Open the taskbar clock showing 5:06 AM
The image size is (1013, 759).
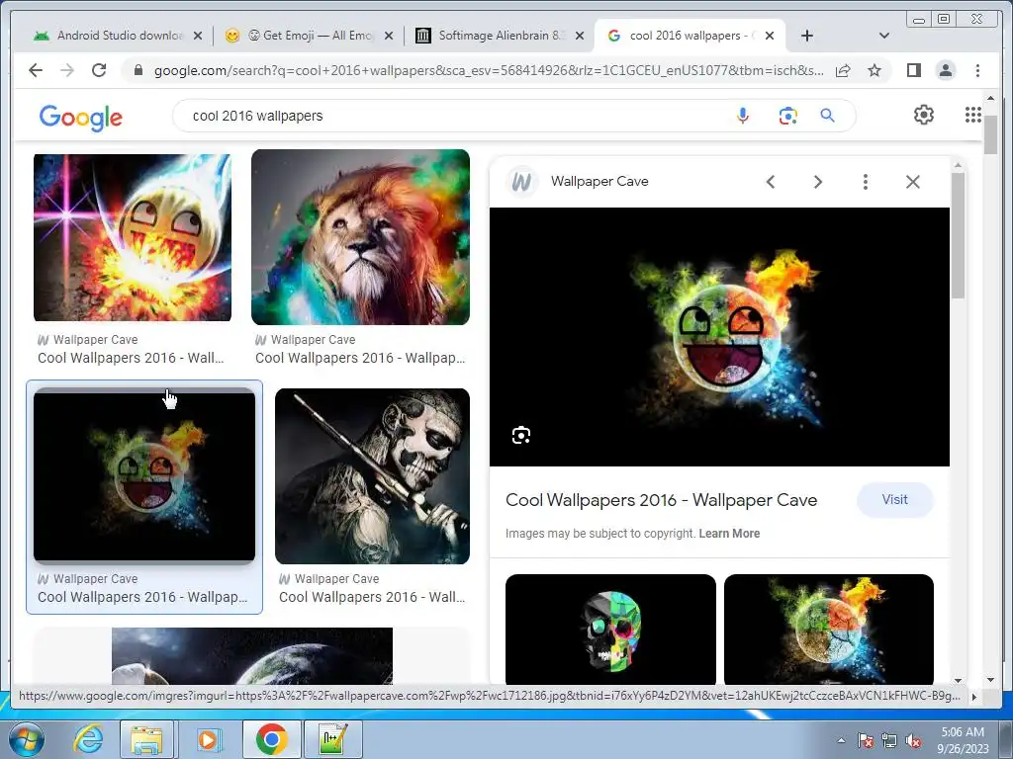tap(963, 740)
